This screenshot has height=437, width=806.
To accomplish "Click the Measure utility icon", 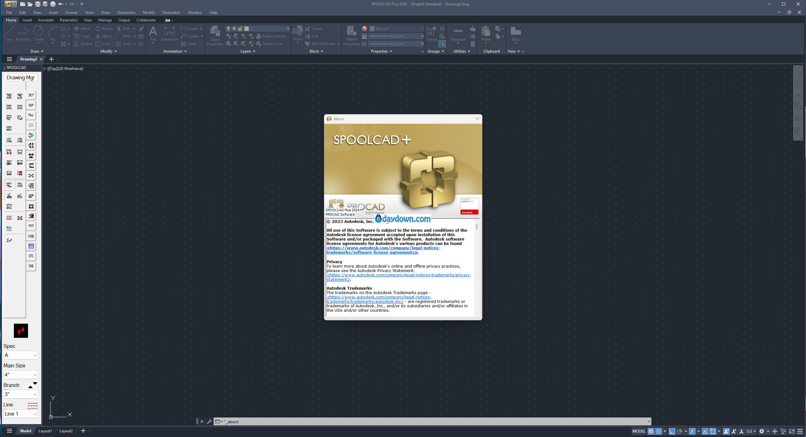I will click(458, 34).
